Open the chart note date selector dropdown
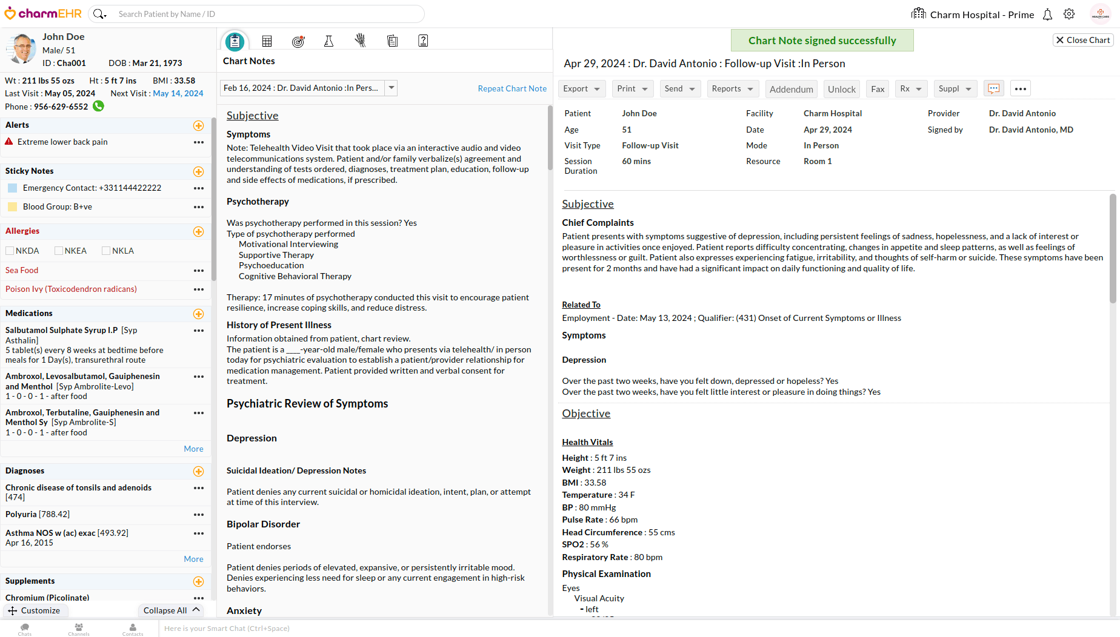This screenshot has width=1120, height=637. tap(392, 88)
